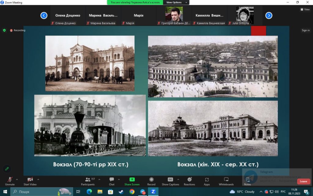Start video with the camera button
Screen dimensions: 313x196
(x=30, y=181)
